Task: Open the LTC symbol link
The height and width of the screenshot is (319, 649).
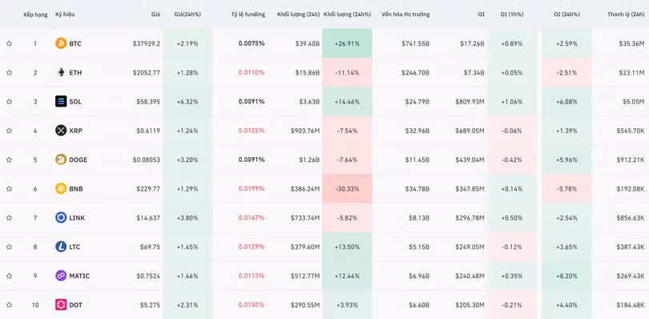Action: click(x=75, y=247)
